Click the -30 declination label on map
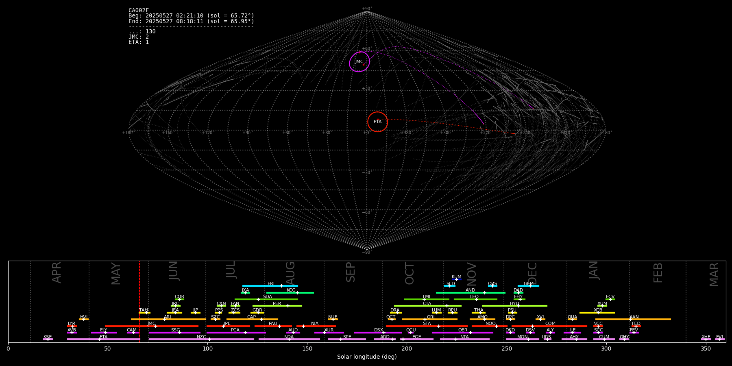 click(366, 172)
